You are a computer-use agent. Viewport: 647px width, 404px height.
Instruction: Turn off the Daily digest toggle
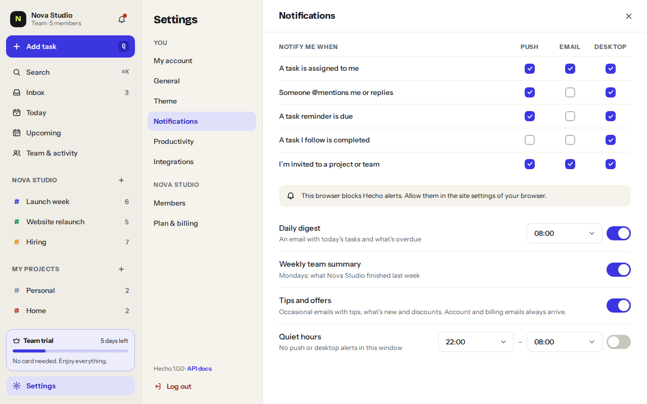point(619,233)
